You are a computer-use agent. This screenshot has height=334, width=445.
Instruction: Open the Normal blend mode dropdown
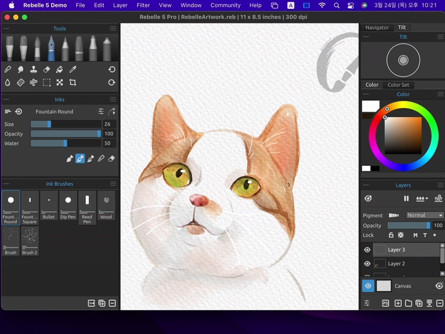point(425,215)
